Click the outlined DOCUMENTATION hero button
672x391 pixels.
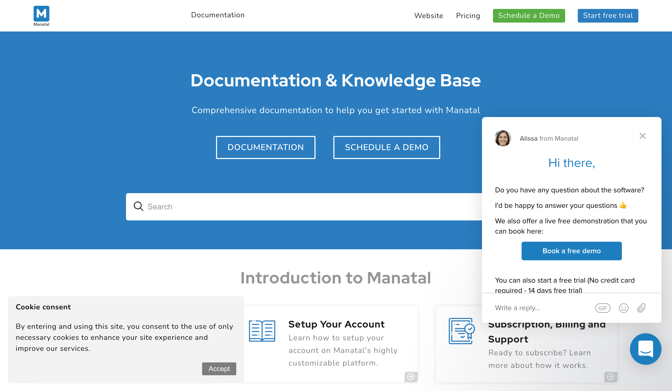[x=266, y=147]
